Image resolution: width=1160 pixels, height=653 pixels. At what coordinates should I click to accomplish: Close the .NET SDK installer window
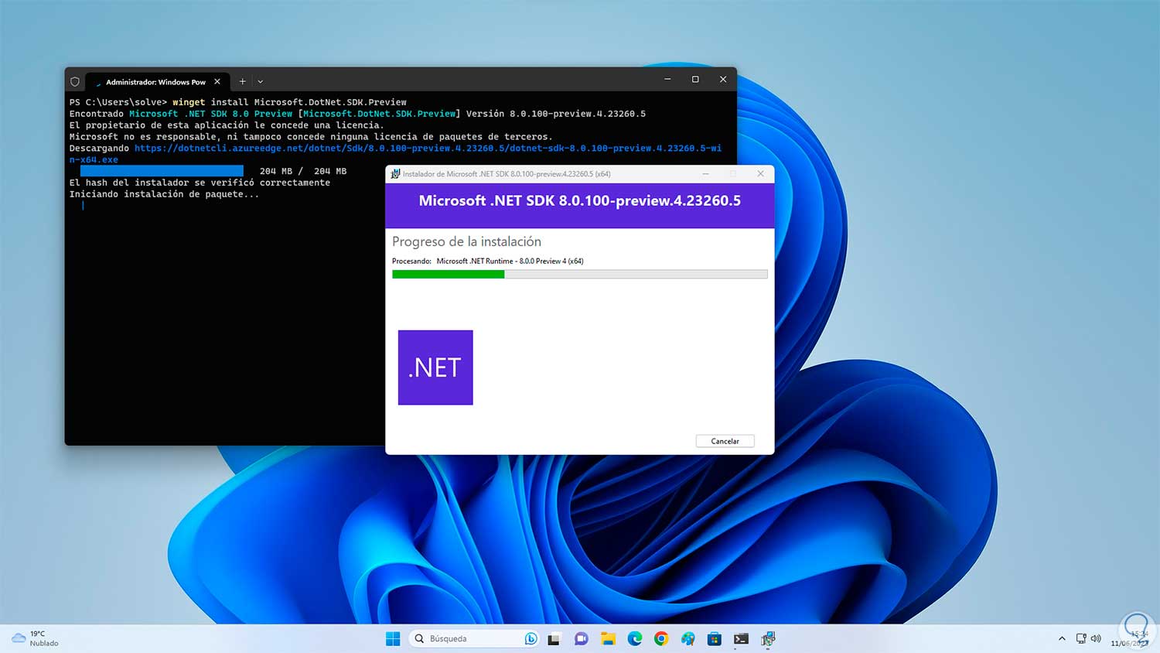pos(760,174)
